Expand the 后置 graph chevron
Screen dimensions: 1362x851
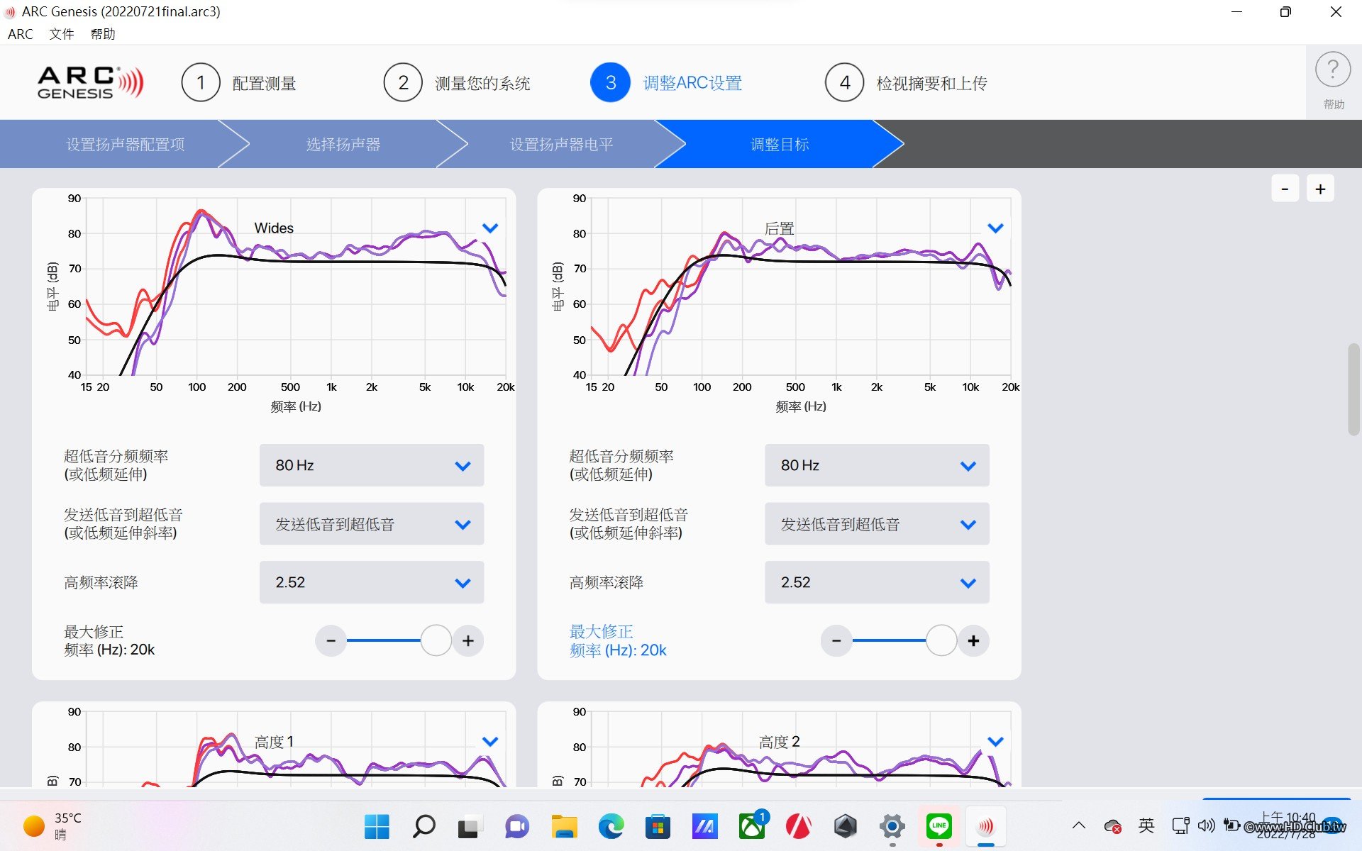(995, 228)
